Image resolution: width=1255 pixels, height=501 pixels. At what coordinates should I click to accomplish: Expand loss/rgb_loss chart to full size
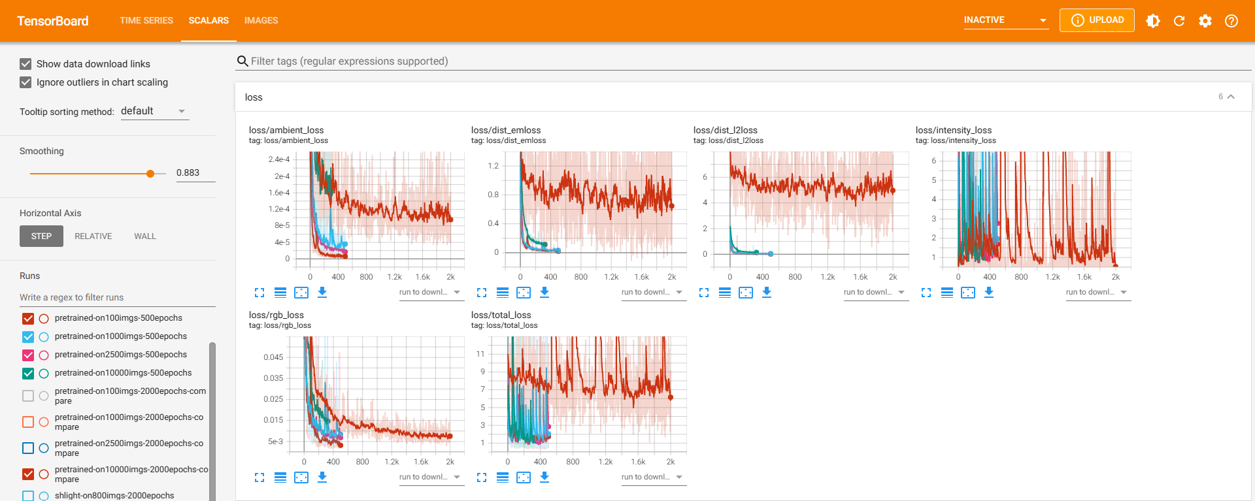[259, 477]
